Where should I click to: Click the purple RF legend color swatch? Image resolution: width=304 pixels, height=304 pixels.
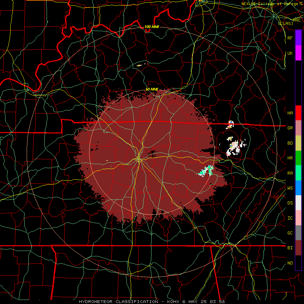[x=298, y=38]
